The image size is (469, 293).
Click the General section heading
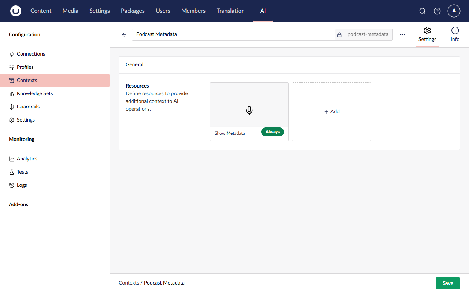point(134,64)
